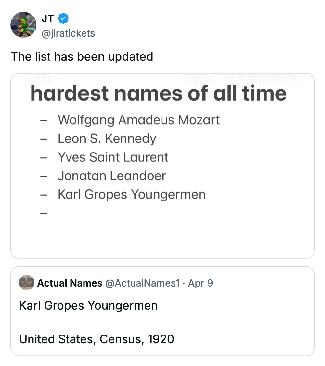This screenshot has height=366, width=325.
Task: Open quoted tweet text "Karl Gropes Youngermen"
Action: [x=88, y=306]
